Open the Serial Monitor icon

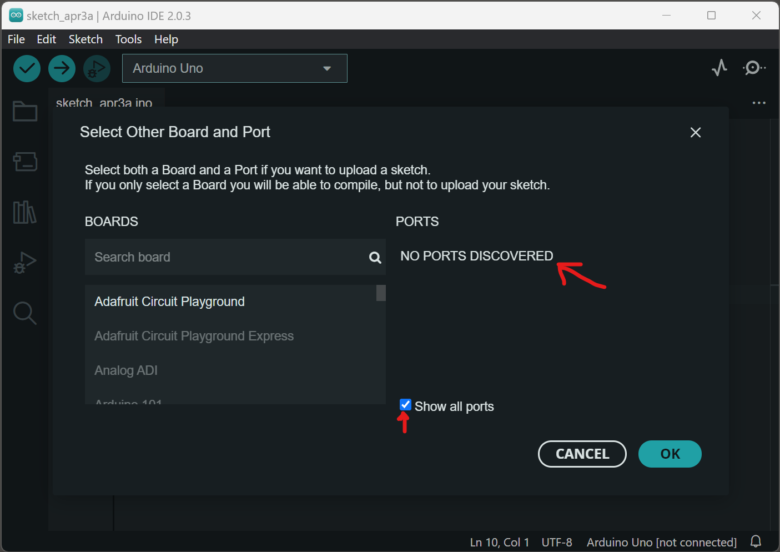[x=754, y=68]
